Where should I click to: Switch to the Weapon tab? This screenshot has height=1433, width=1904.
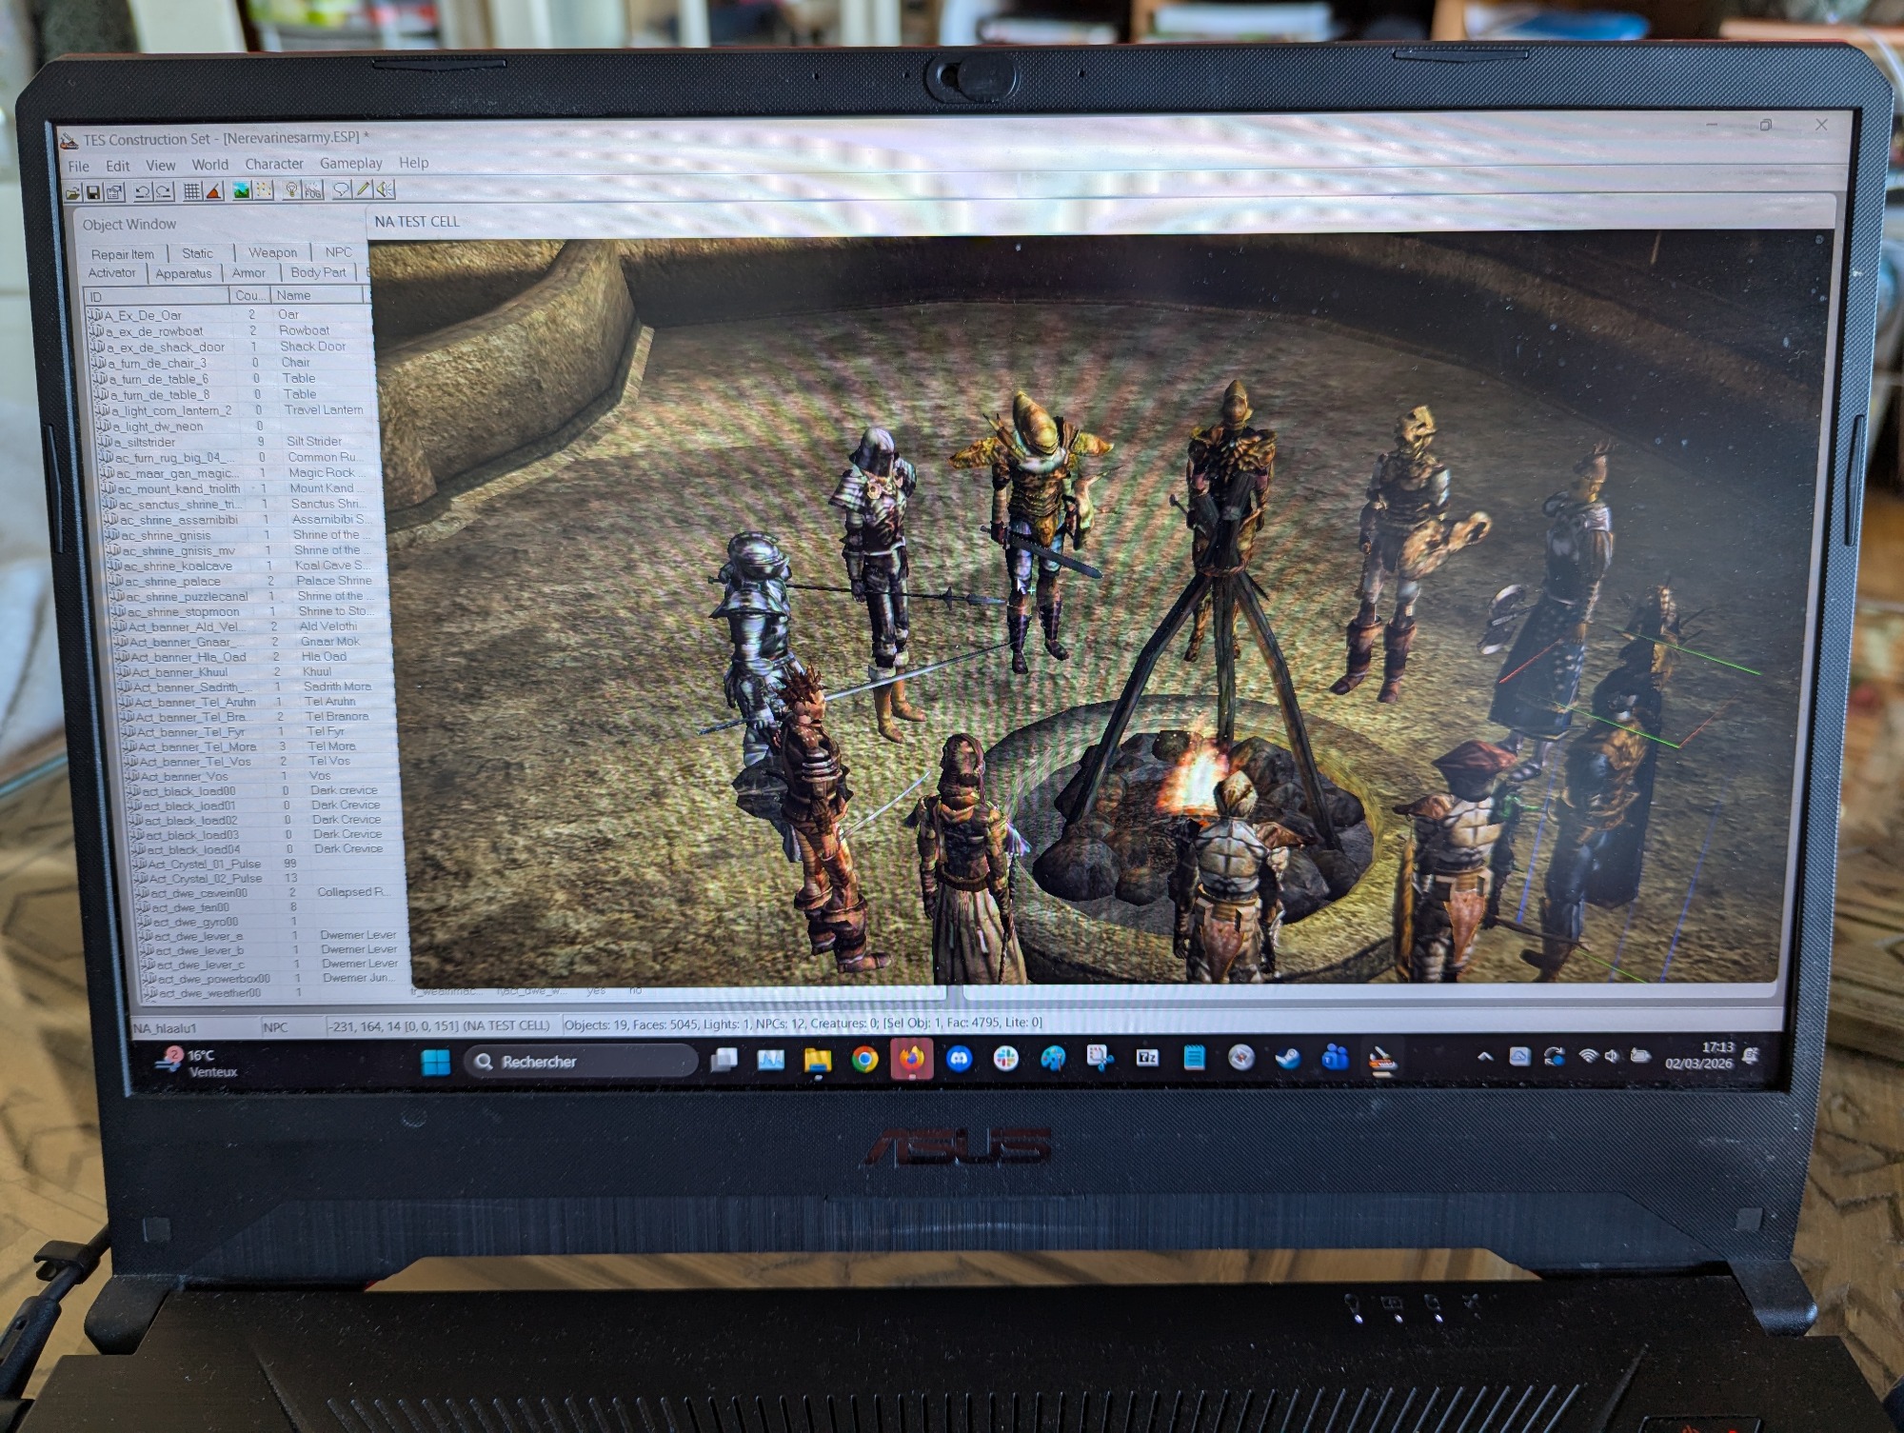(272, 252)
